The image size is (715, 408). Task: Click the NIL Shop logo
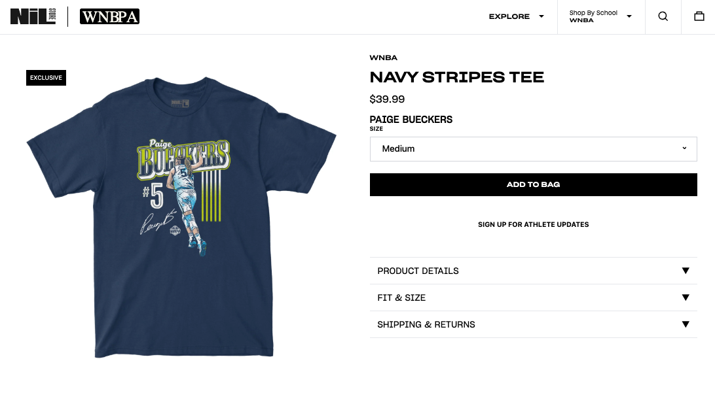pyautogui.click(x=33, y=16)
